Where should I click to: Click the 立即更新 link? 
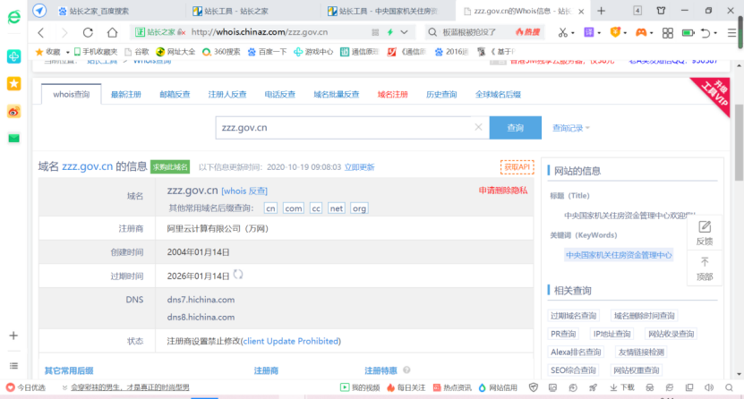(359, 167)
